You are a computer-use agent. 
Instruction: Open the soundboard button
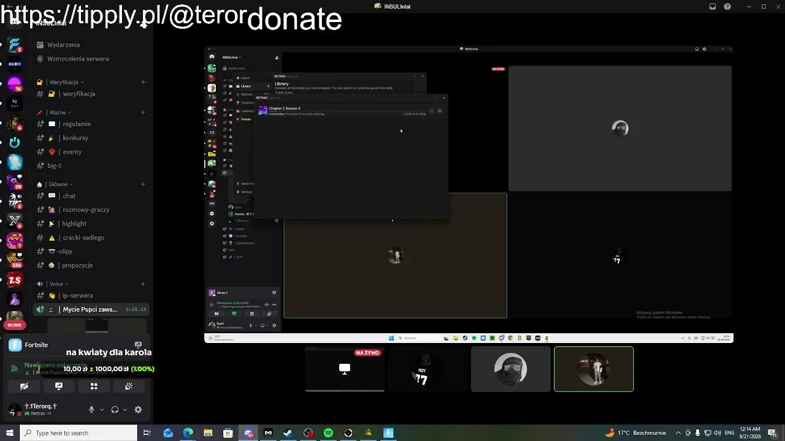point(129,386)
